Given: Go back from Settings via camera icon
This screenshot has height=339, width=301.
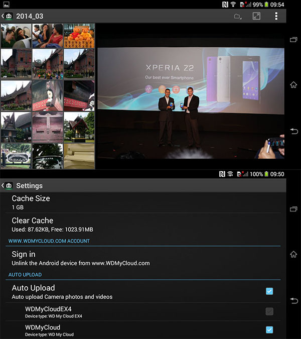Looking at the screenshot, I should pyautogui.click(x=7, y=185).
